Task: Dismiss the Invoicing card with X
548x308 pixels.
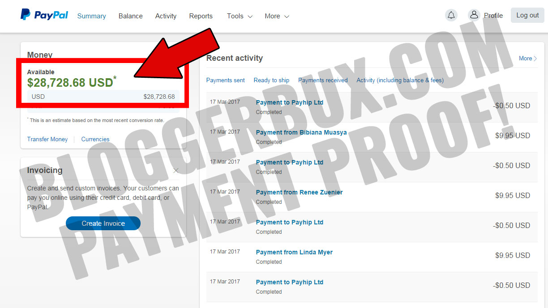Action: [176, 170]
